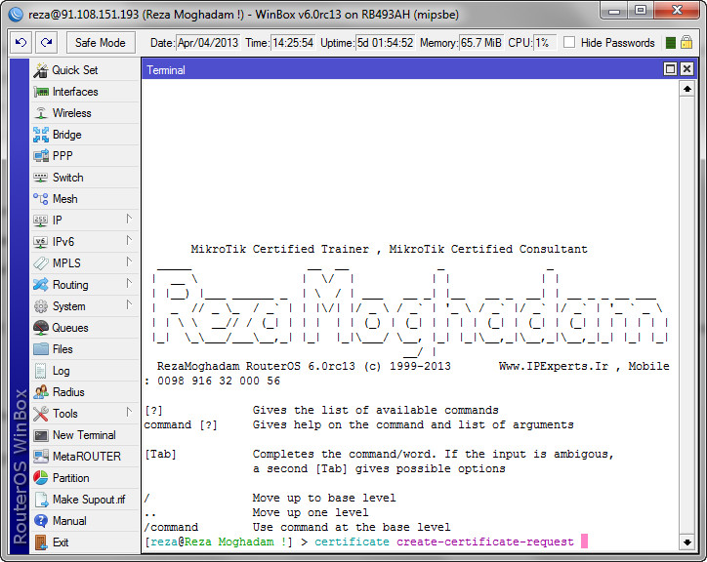Click the Redo arrow icon
The width and height of the screenshot is (707, 562).
47,42
